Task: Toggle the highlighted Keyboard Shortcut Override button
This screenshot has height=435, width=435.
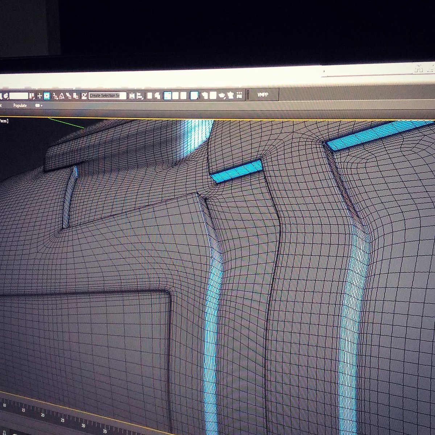Action: click(46, 96)
